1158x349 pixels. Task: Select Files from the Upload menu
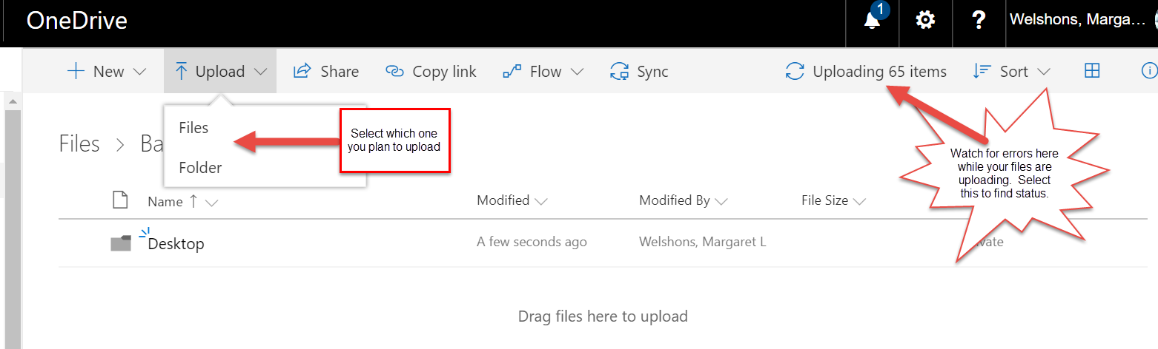click(194, 128)
